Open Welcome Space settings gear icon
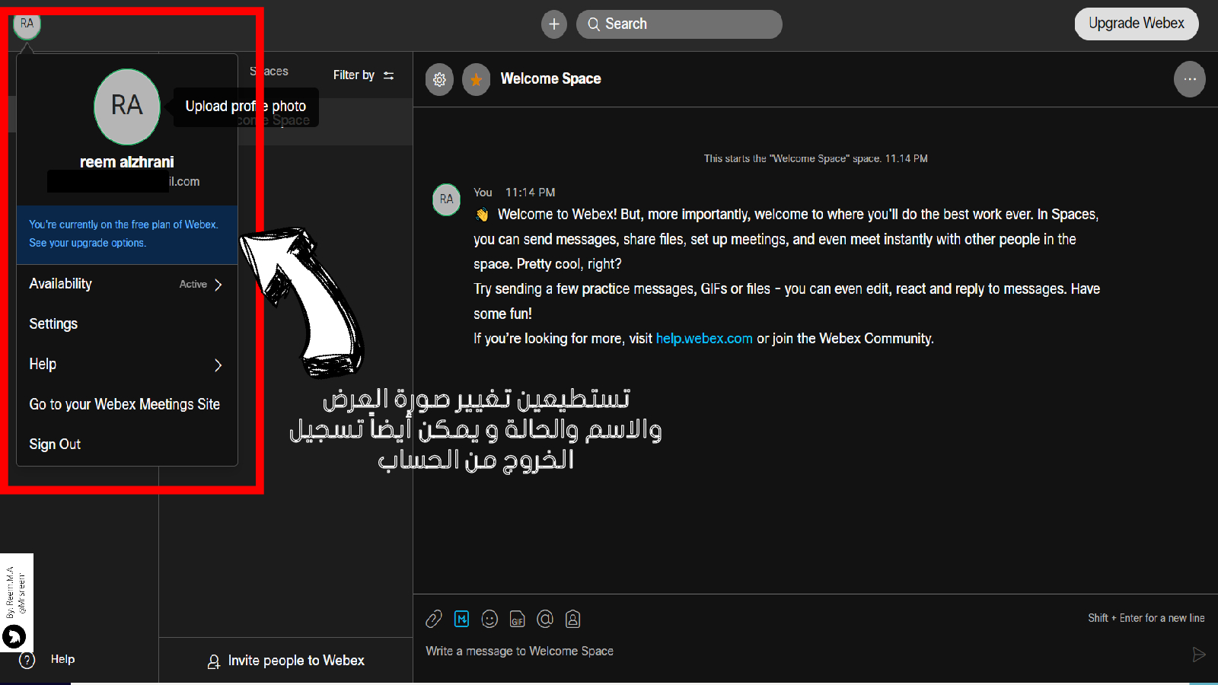 point(439,79)
